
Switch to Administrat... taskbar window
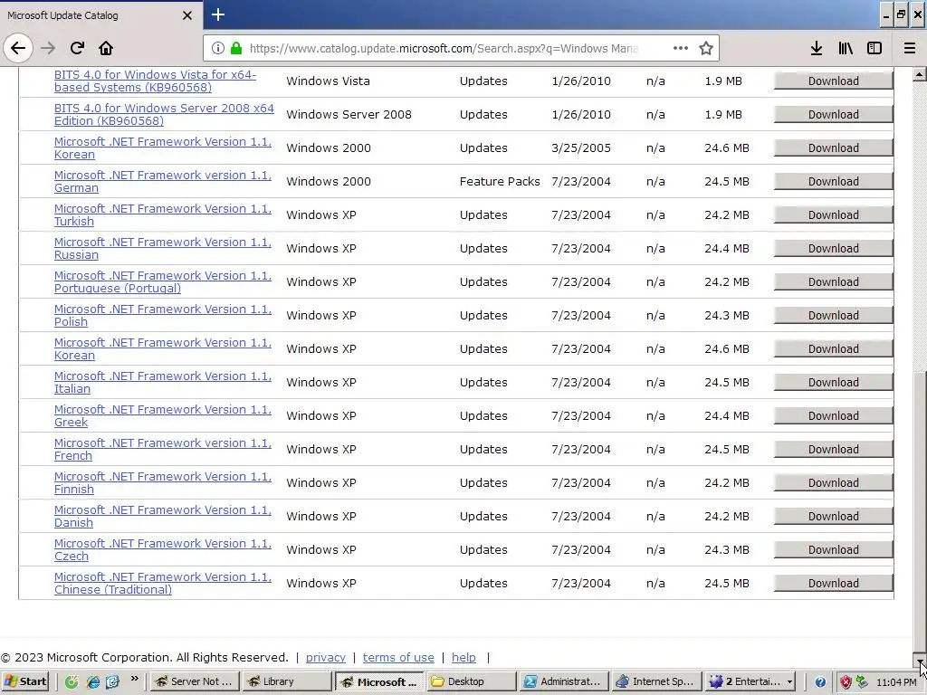point(565,681)
